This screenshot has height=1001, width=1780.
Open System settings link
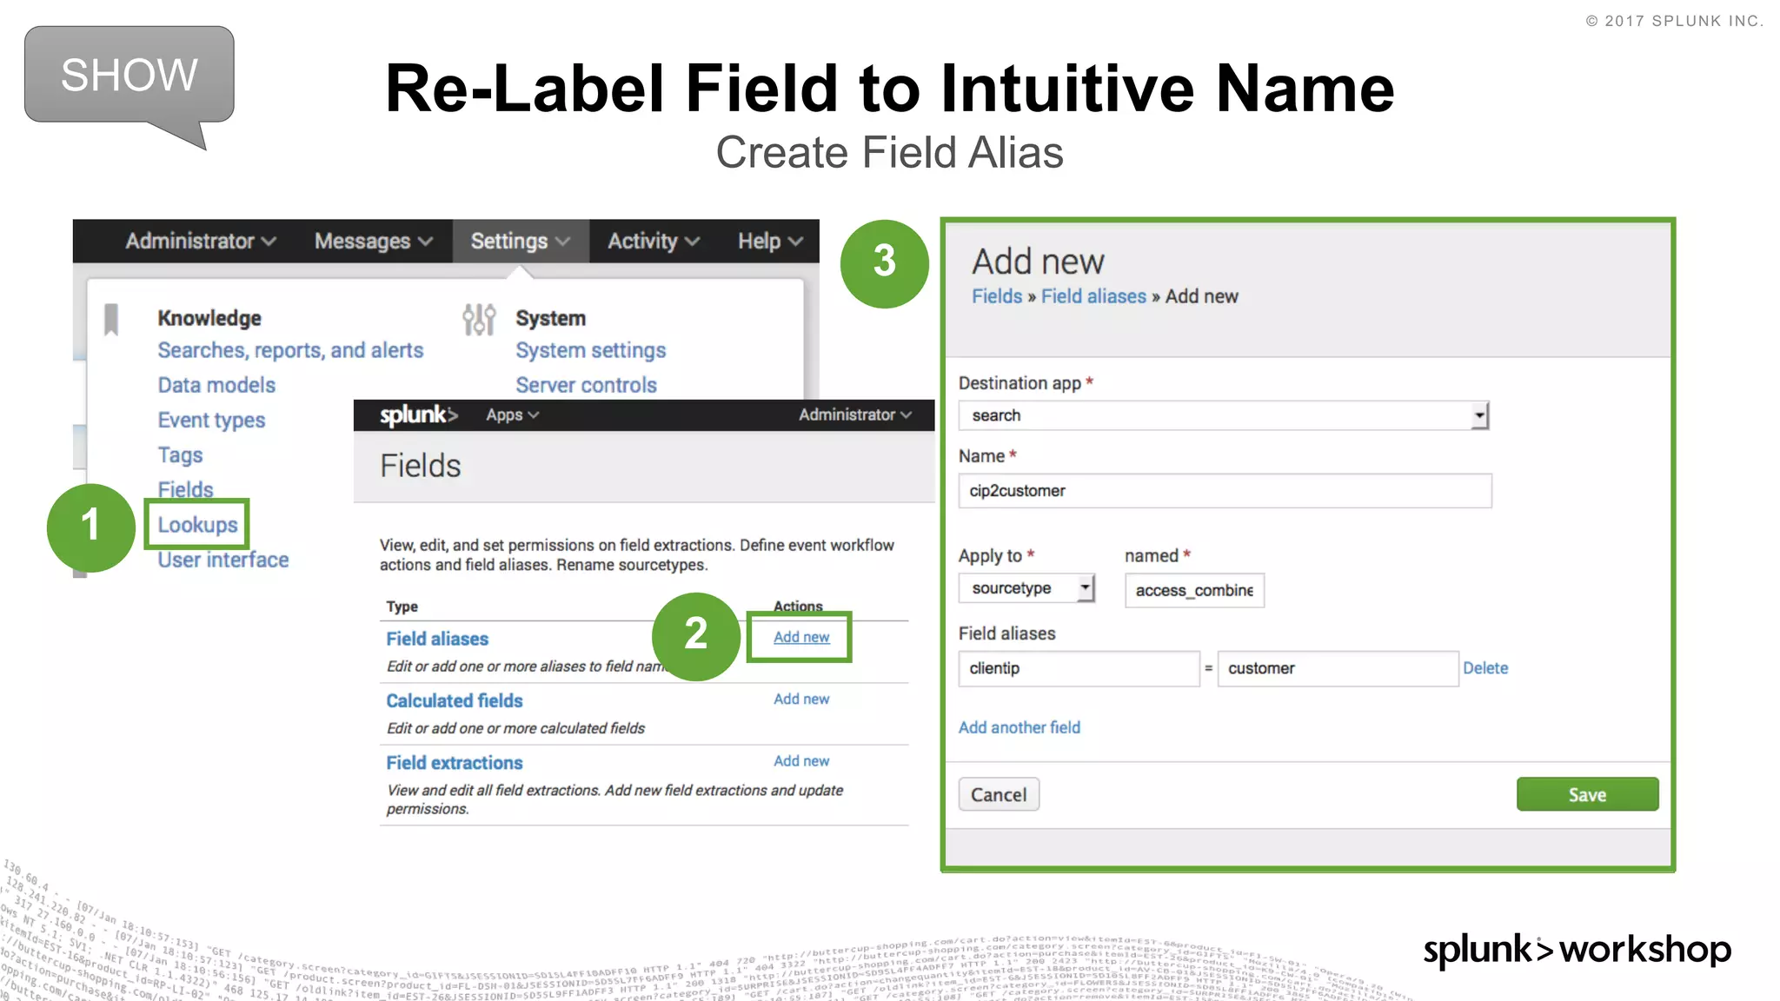point(591,350)
